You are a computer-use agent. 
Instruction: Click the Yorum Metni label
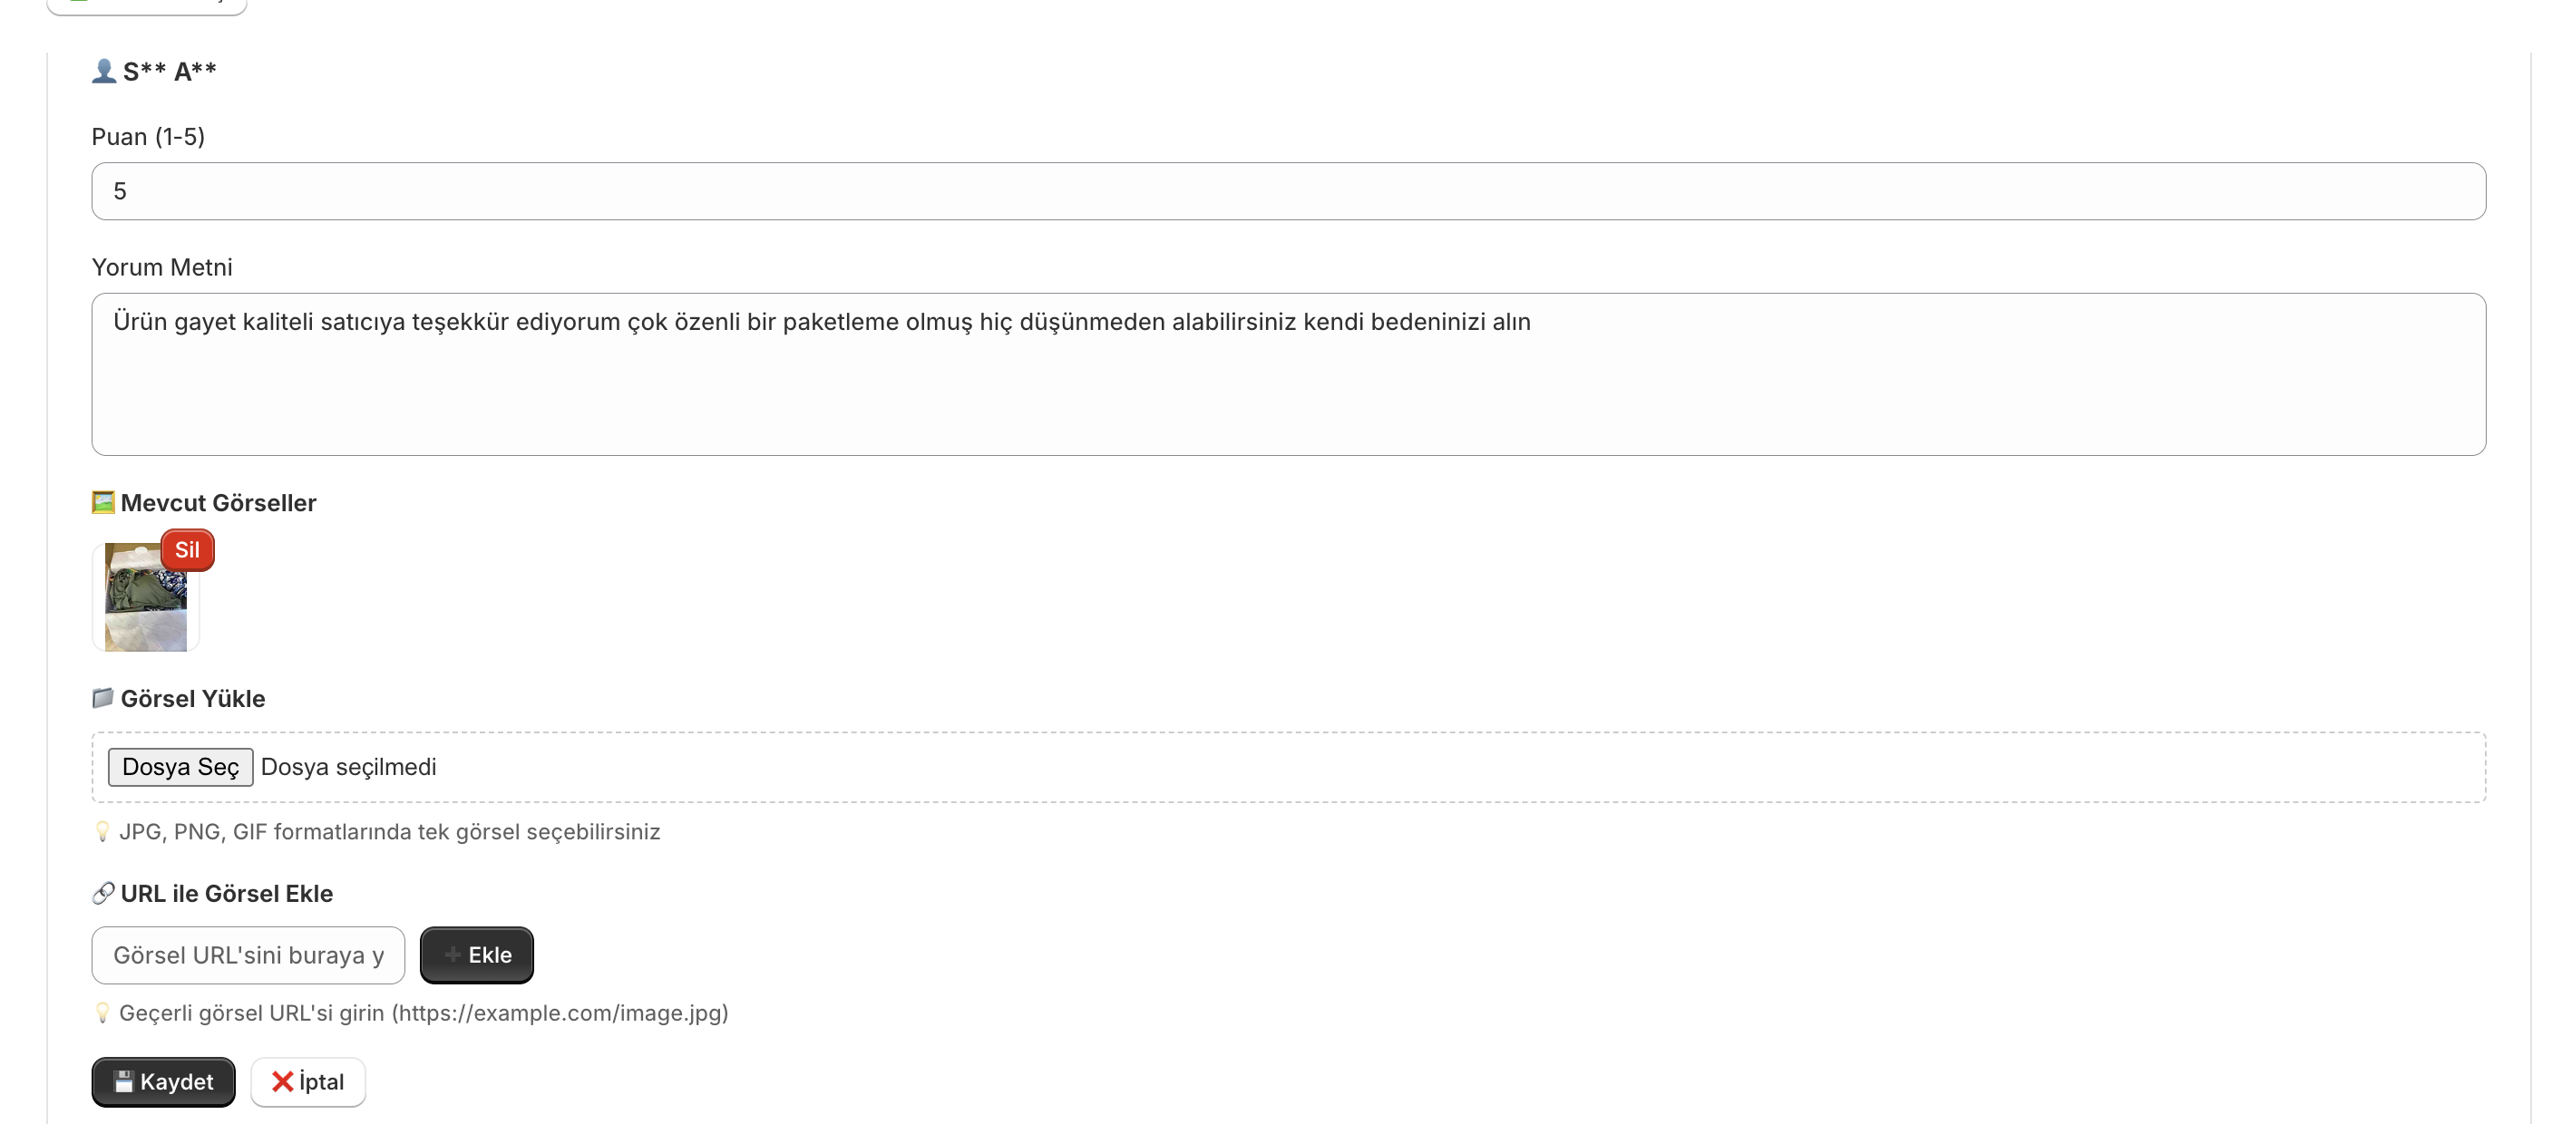[162, 267]
